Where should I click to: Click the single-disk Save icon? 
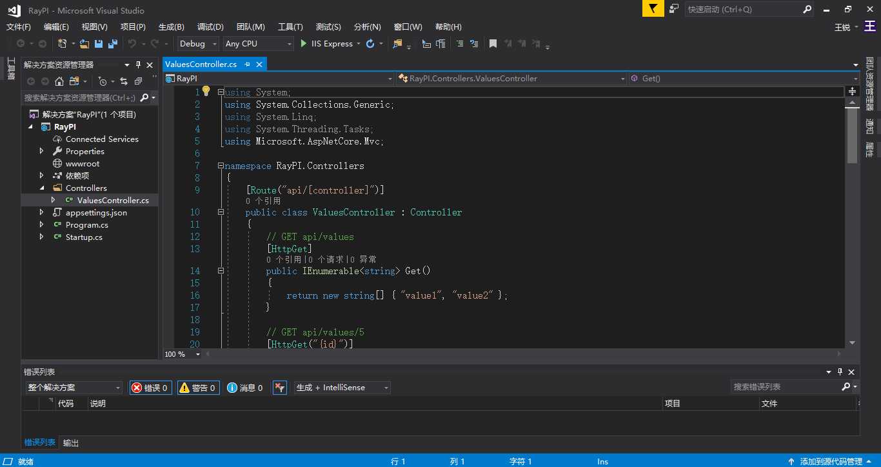[x=99, y=44]
